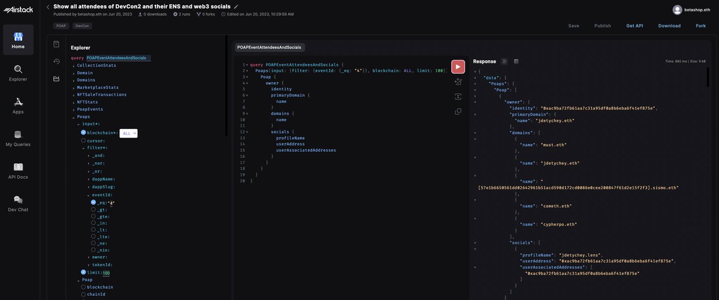Open the query history clock icon
The image size is (719, 300).
pos(56,61)
